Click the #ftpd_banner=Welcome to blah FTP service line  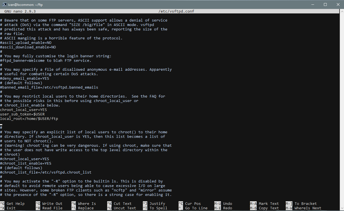[46, 61]
